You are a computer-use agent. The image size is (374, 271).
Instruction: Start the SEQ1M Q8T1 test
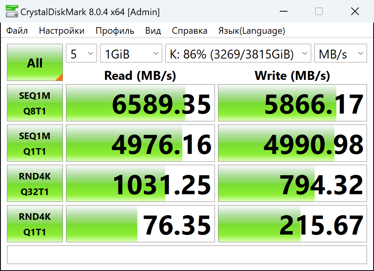tap(35, 103)
